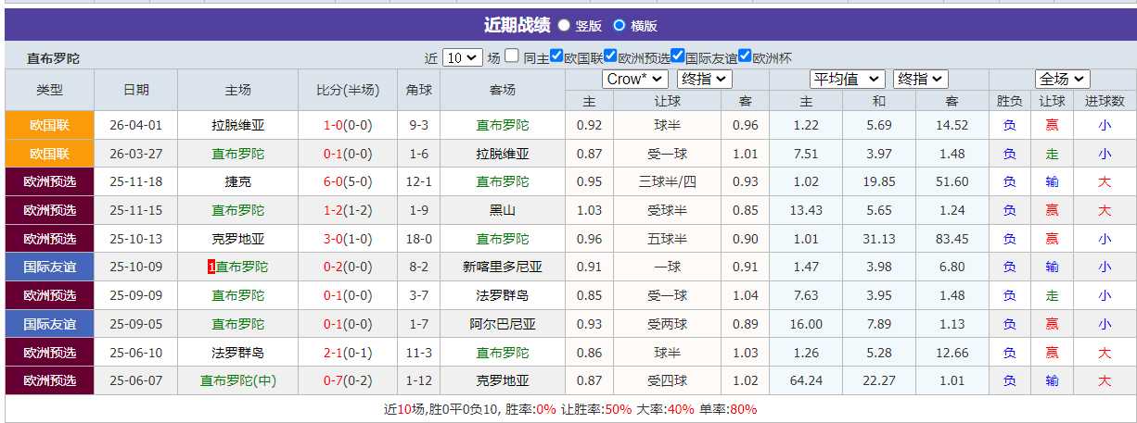The height and width of the screenshot is (423, 1137).
Task: Click the 类型 column header
Action: (49, 90)
